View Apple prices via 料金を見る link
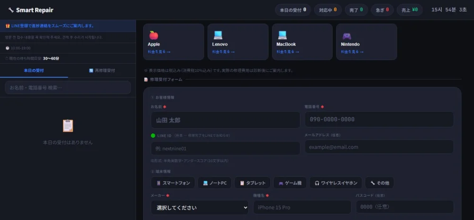Viewport: 474px width, 220px height. pos(159,52)
